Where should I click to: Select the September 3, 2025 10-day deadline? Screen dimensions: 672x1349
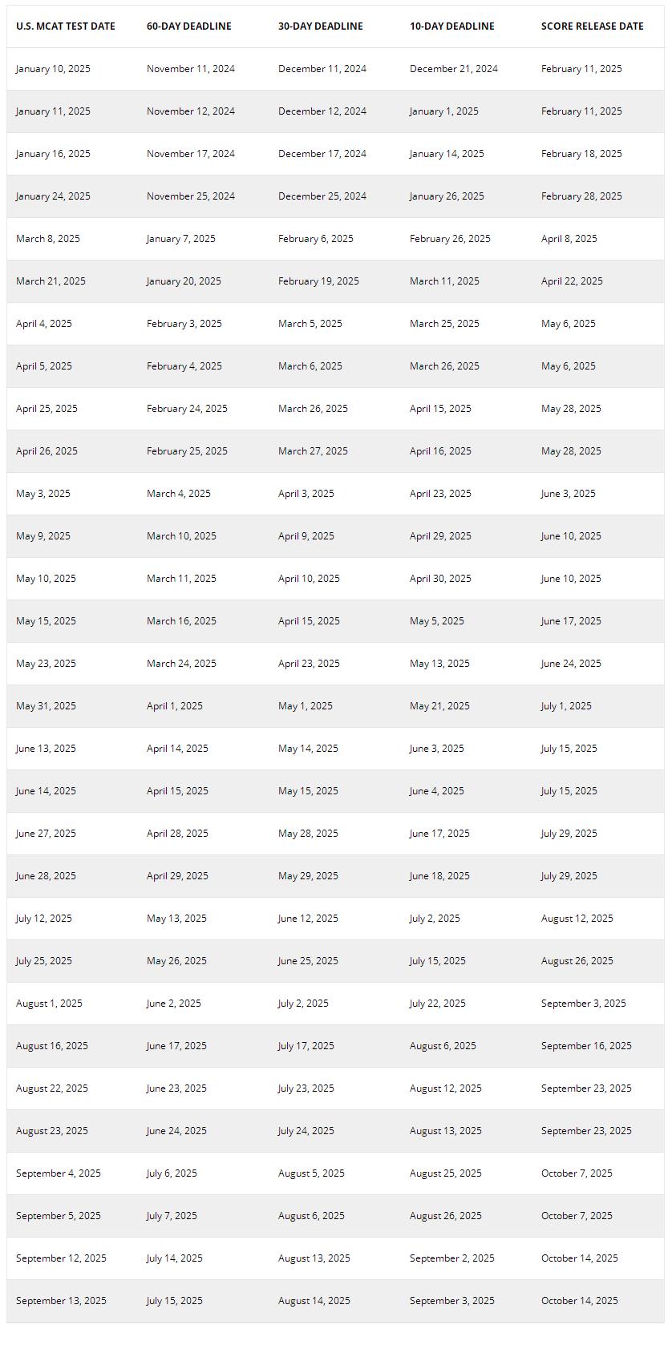point(452,1301)
